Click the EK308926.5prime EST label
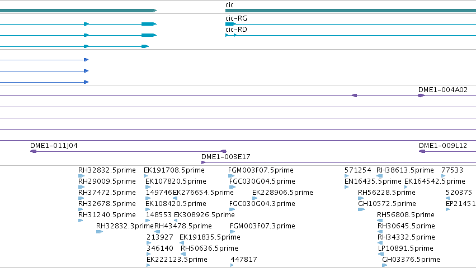The width and height of the screenshot is (476, 268). 204,214
